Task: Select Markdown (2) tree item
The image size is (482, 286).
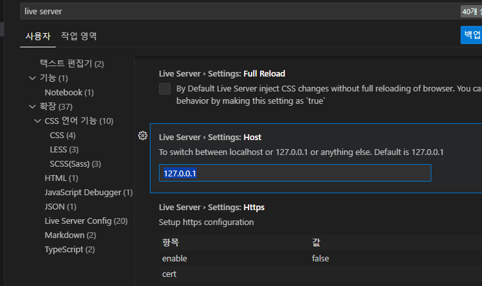Action: [x=71, y=235]
